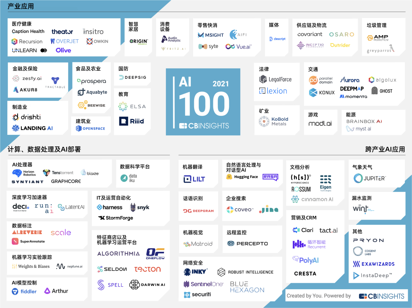The height and width of the screenshot is (308, 412).
Task: Click the syte logo
Action: point(208,46)
